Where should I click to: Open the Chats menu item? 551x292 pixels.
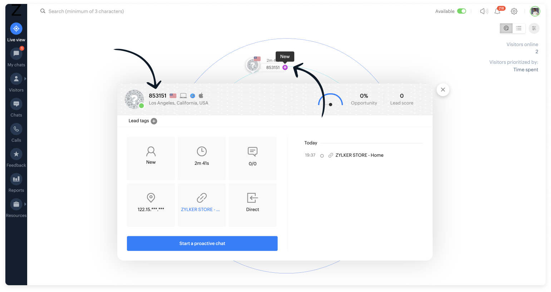(x=16, y=108)
